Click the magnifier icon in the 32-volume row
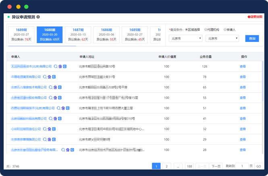This screenshot has width=268, height=176. point(45,129)
